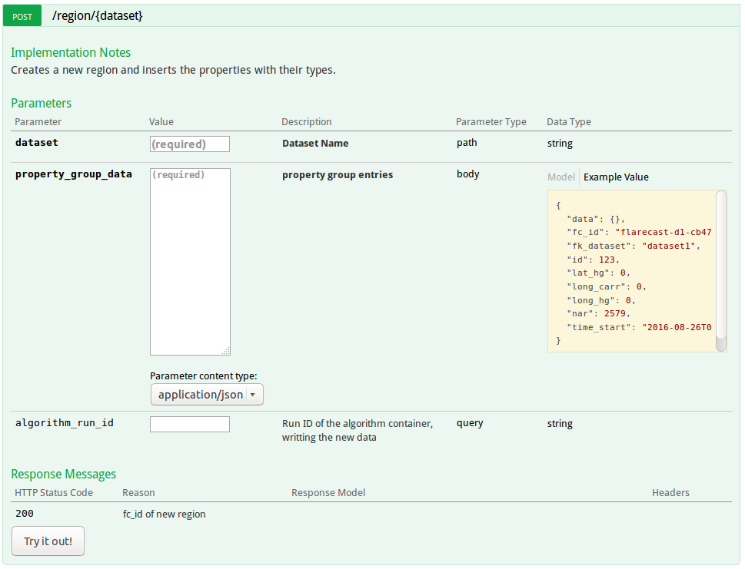Click the textarea resize handle corner

226,351
